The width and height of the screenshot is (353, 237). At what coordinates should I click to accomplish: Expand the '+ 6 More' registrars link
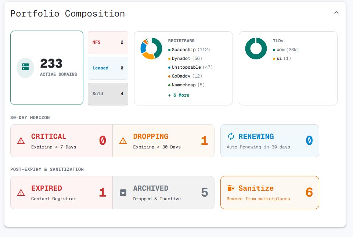(x=179, y=95)
